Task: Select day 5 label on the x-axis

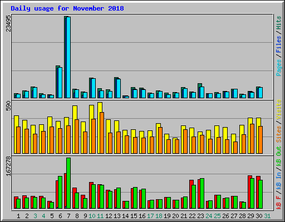Action: (52, 216)
